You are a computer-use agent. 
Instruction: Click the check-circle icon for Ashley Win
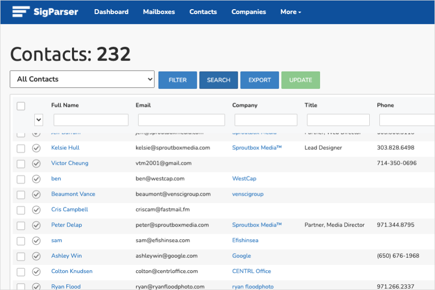coord(36,256)
